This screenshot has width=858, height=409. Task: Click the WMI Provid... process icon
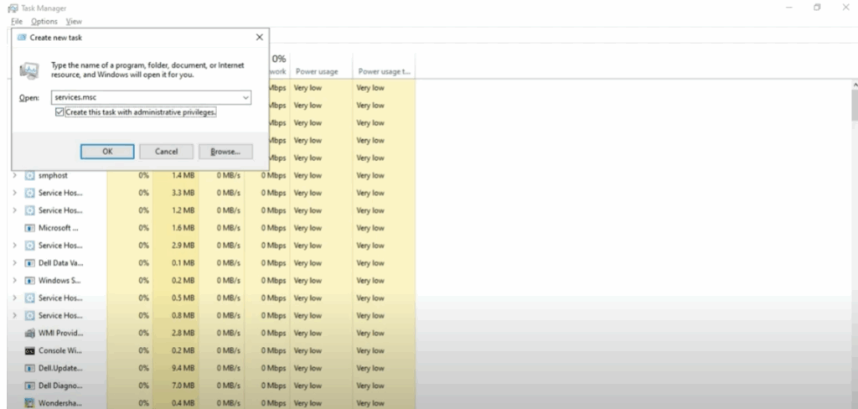[29, 334]
